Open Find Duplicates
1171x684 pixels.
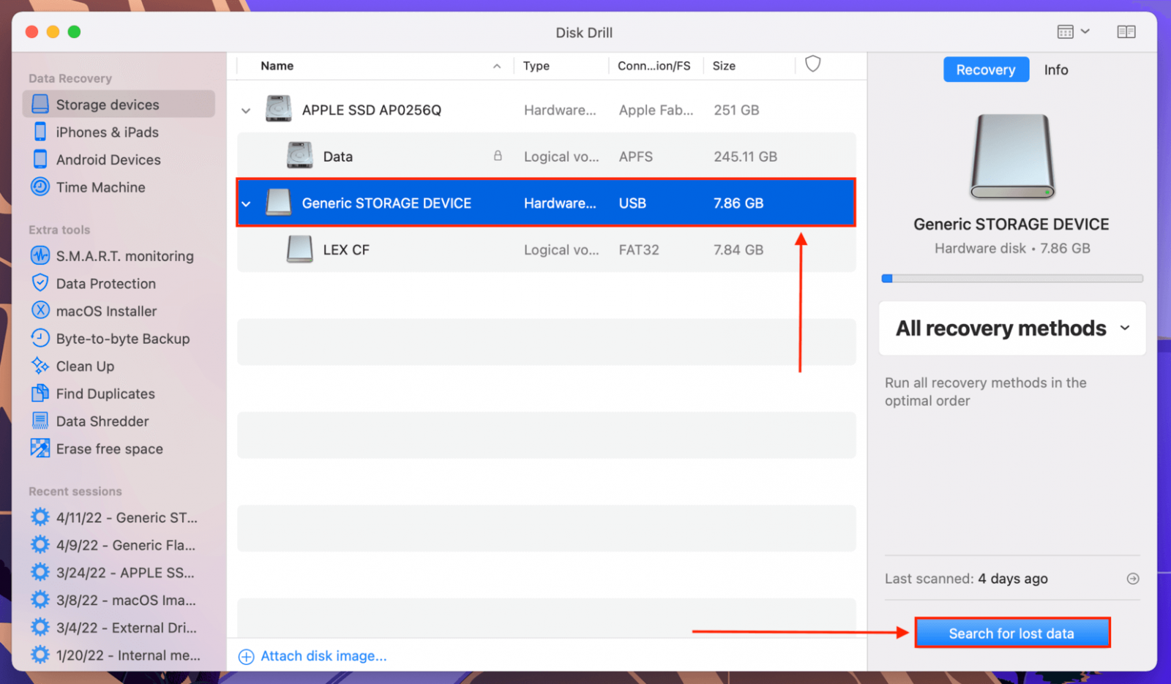tap(105, 394)
